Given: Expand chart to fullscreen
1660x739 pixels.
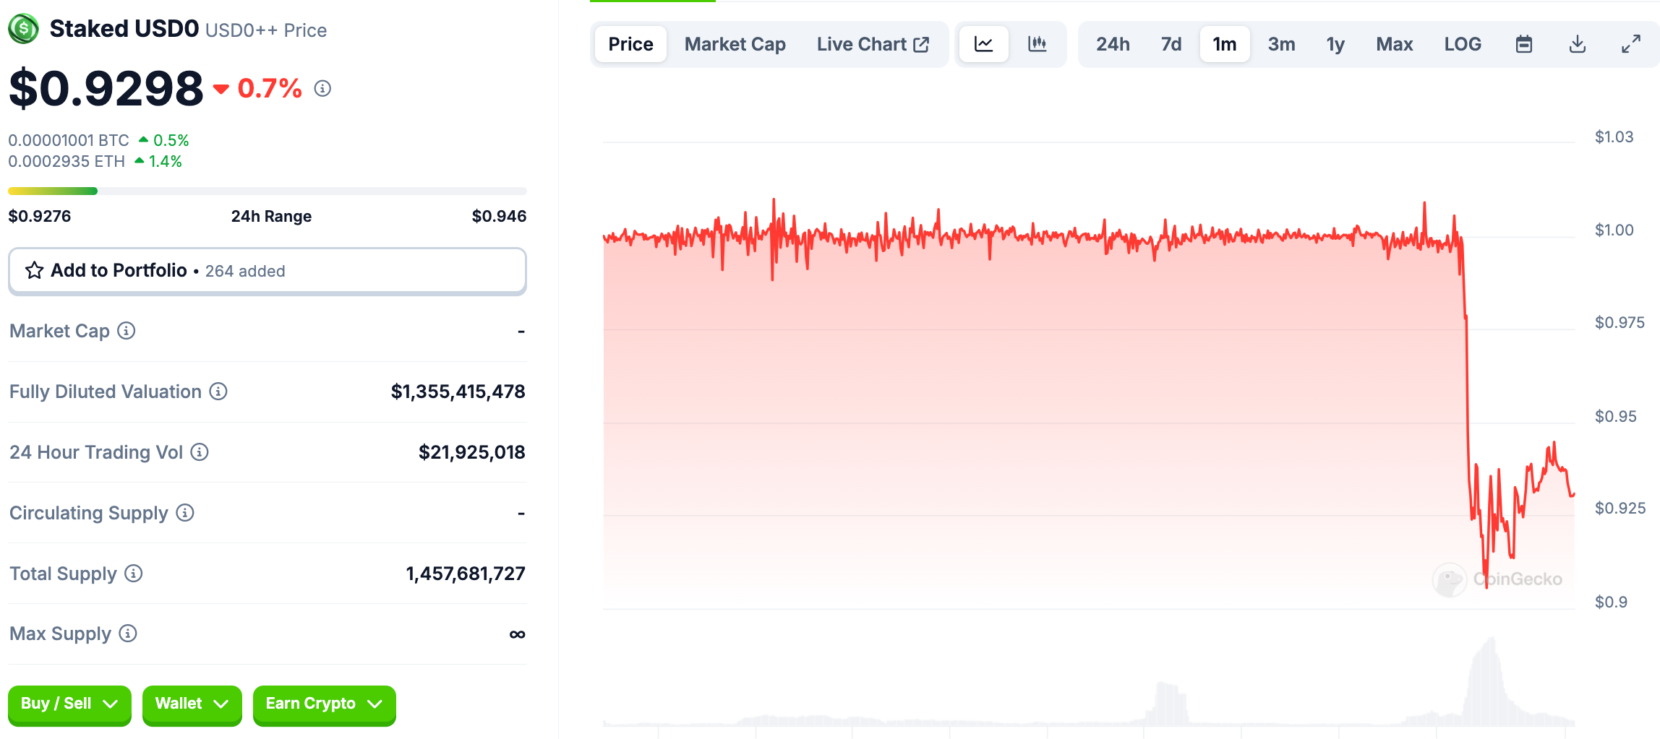Looking at the screenshot, I should click(x=1631, y=44).
